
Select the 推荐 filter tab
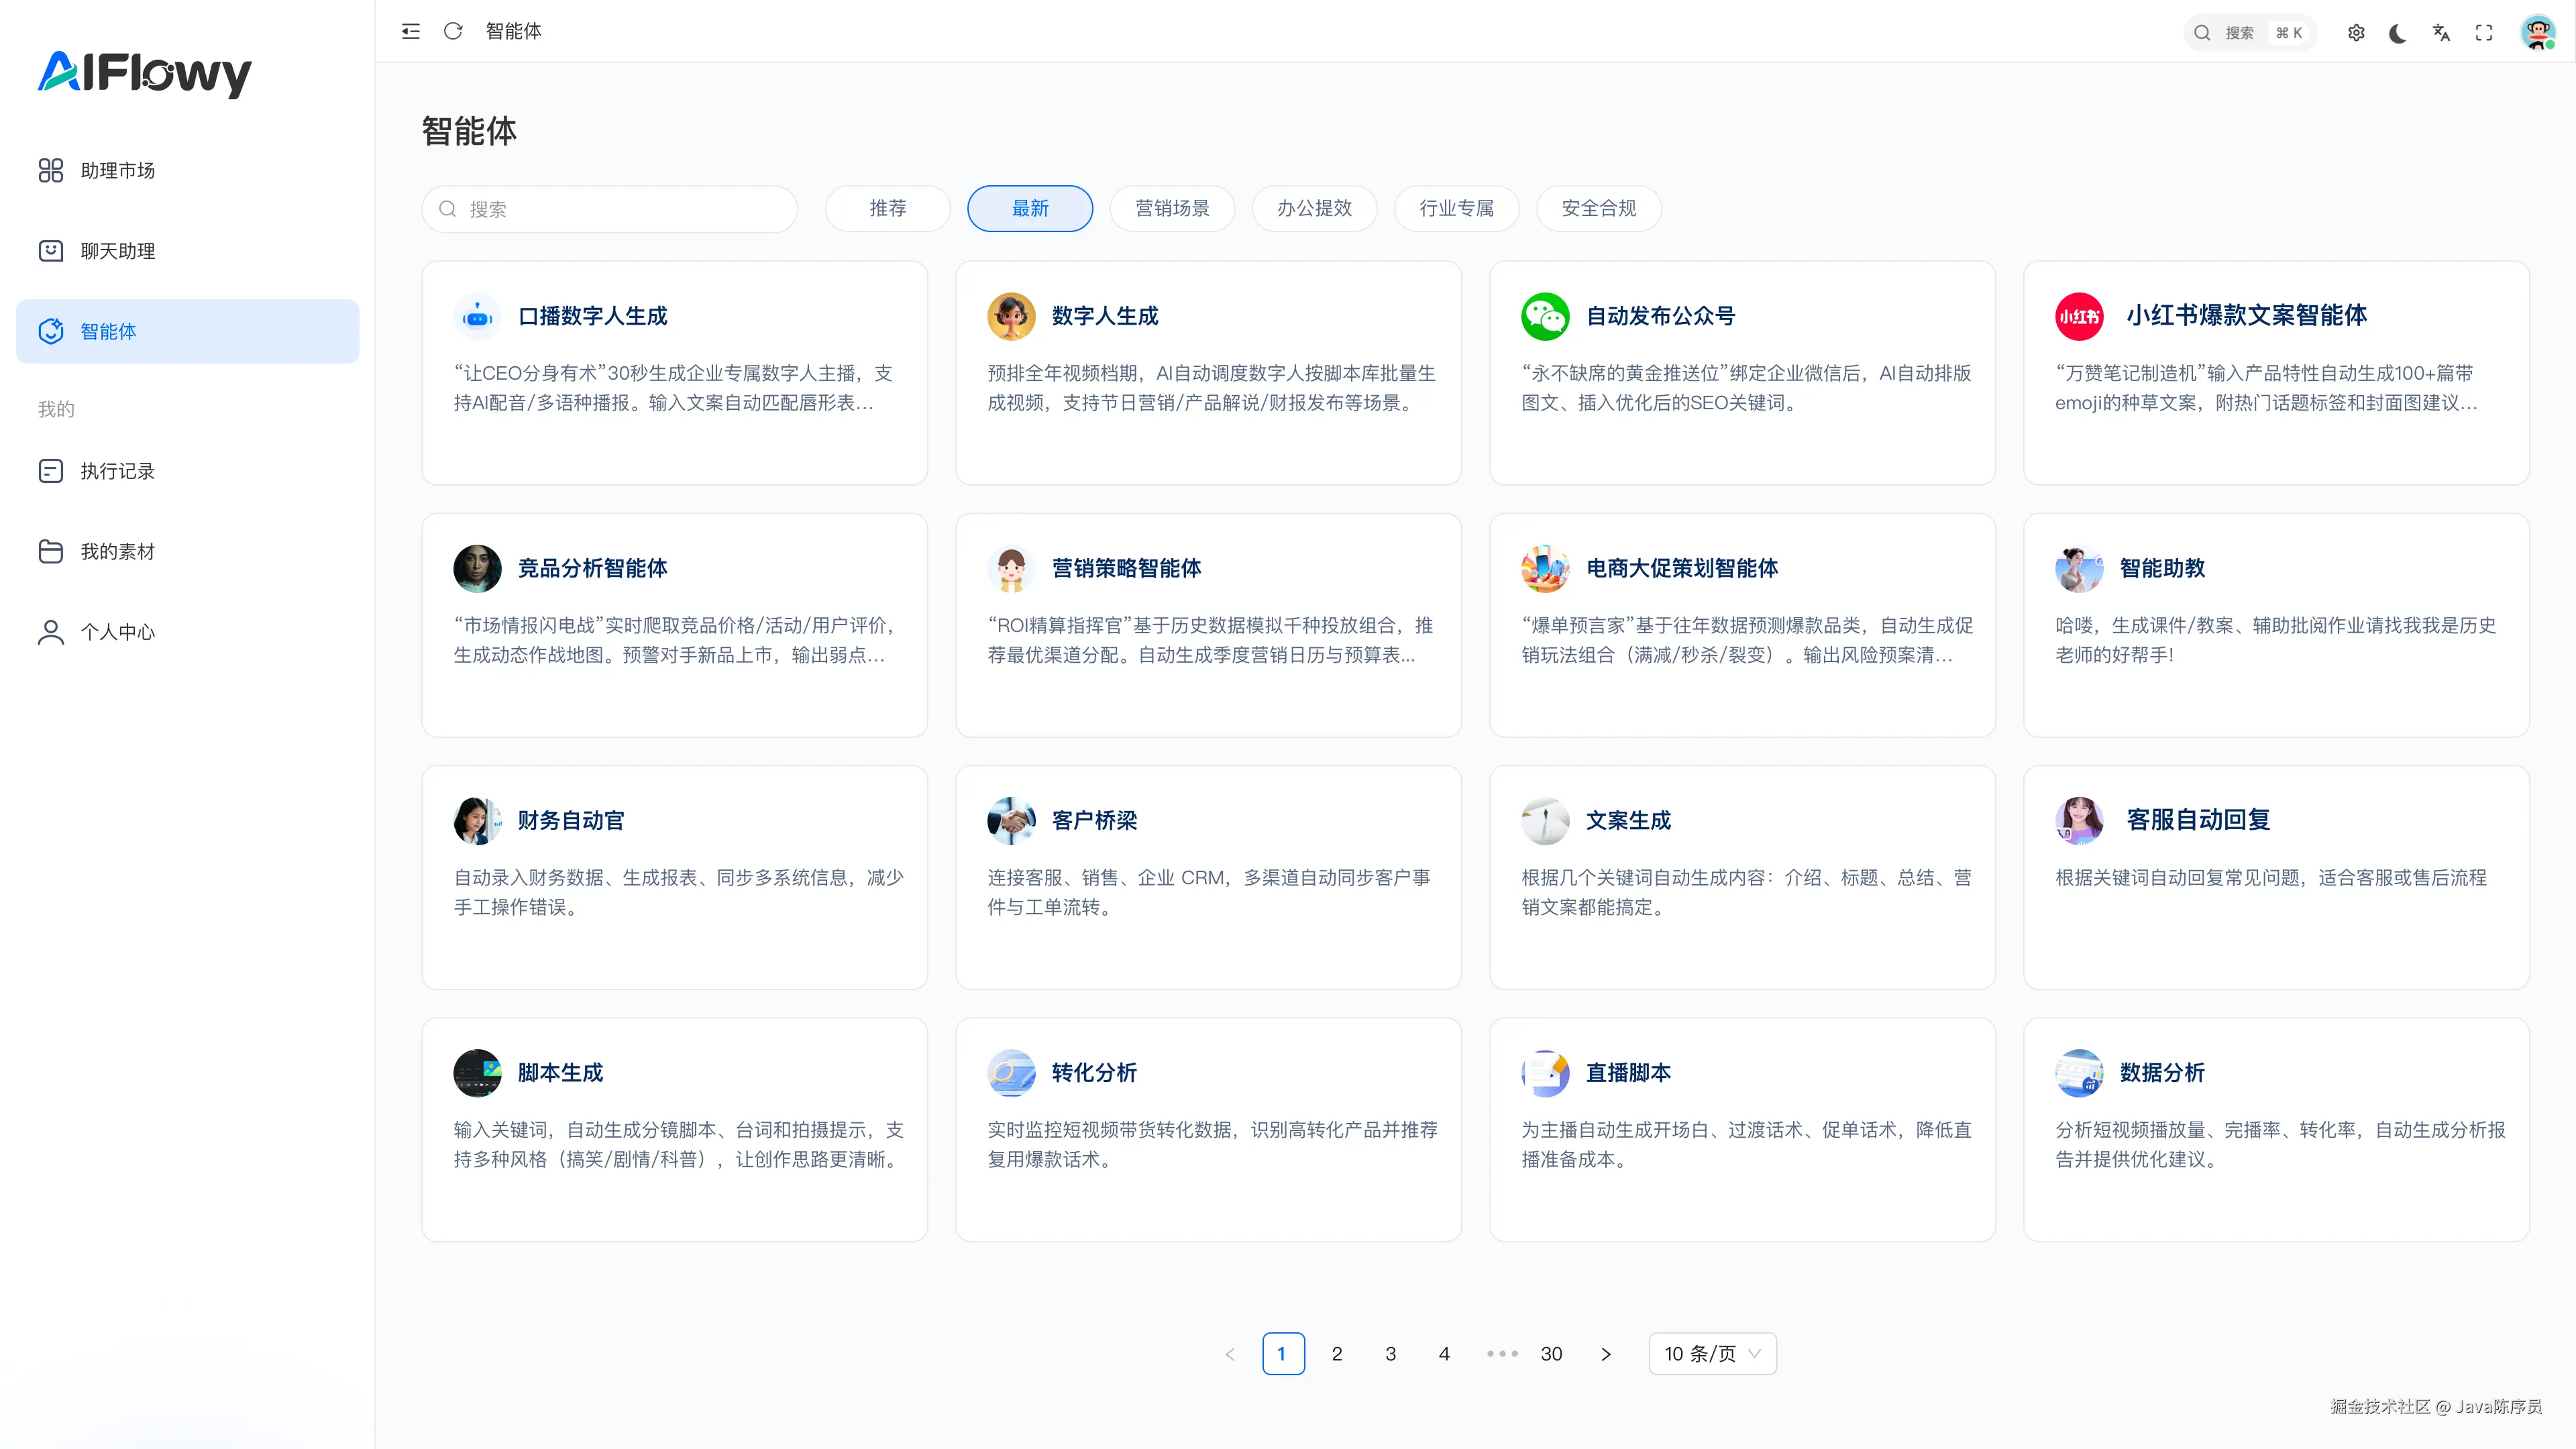888,208
